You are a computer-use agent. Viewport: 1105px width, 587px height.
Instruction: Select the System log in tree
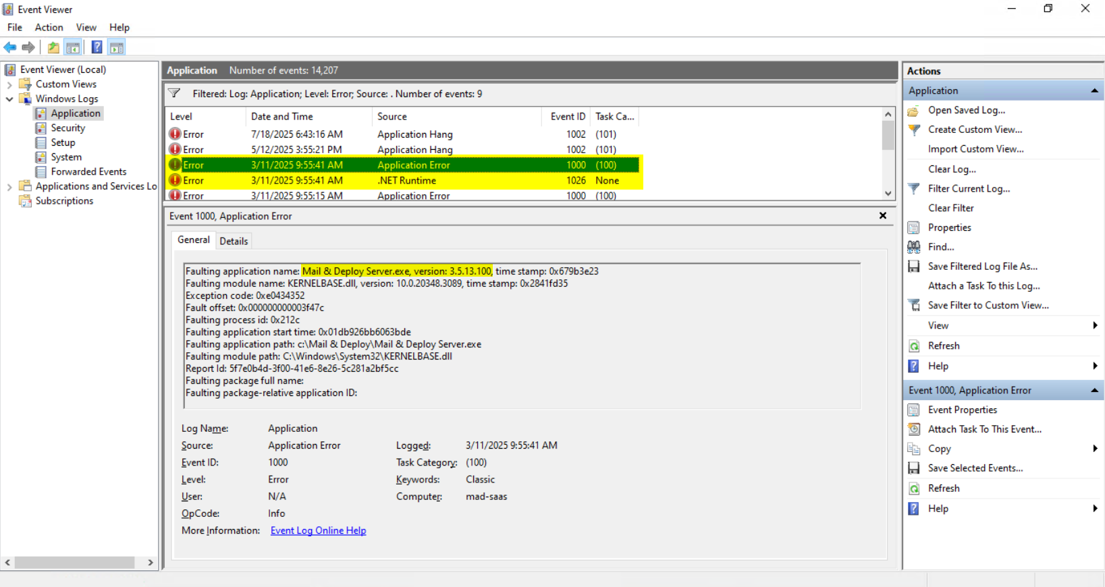pyautogui.click(x=66, y=157)
